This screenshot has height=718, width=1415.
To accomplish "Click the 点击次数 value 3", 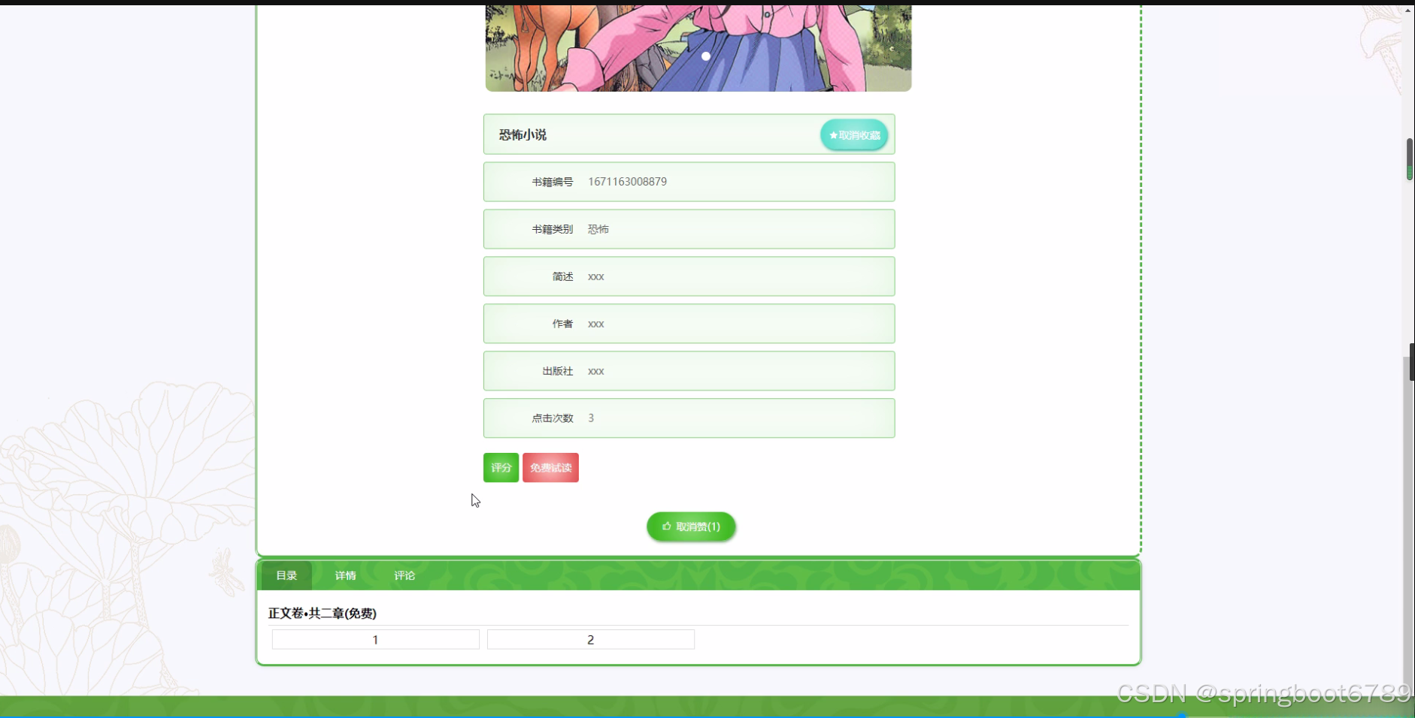I will pos(591,418).
